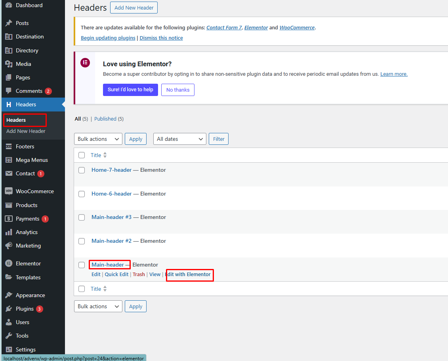This screenshot has height=361, width=448.
Task: Open the top Bulk actions dropdown
Action: click(98, 139)
